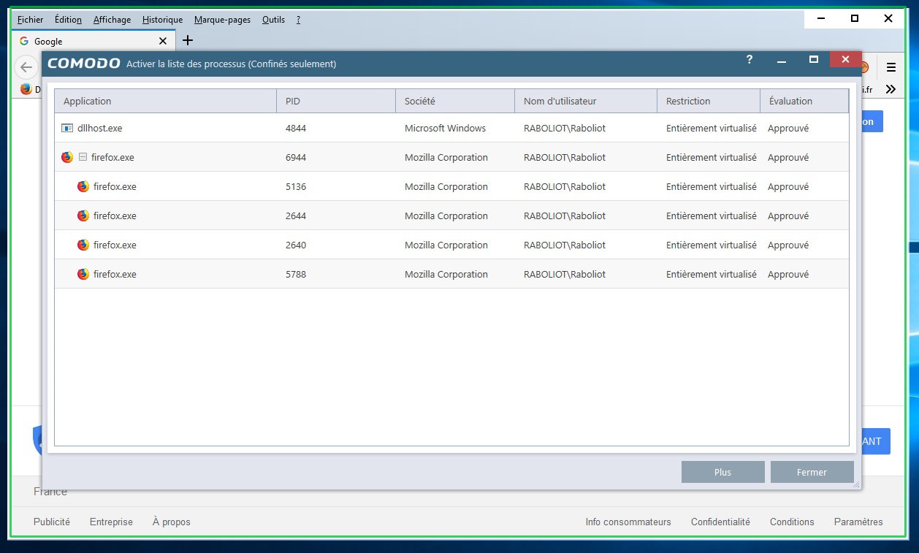Select PID 5788 cell
Image resolution: width=919 pixels, height=553 pixels.
tap(296, 274)
